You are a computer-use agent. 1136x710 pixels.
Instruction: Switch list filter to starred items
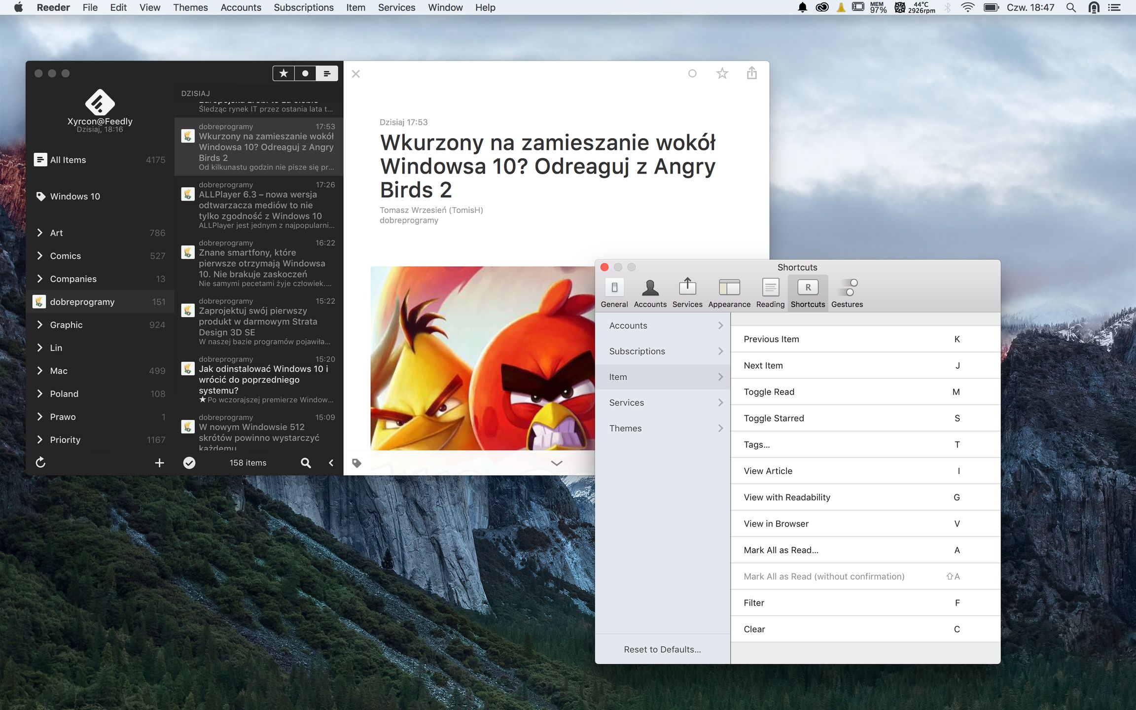pos(284,73)
